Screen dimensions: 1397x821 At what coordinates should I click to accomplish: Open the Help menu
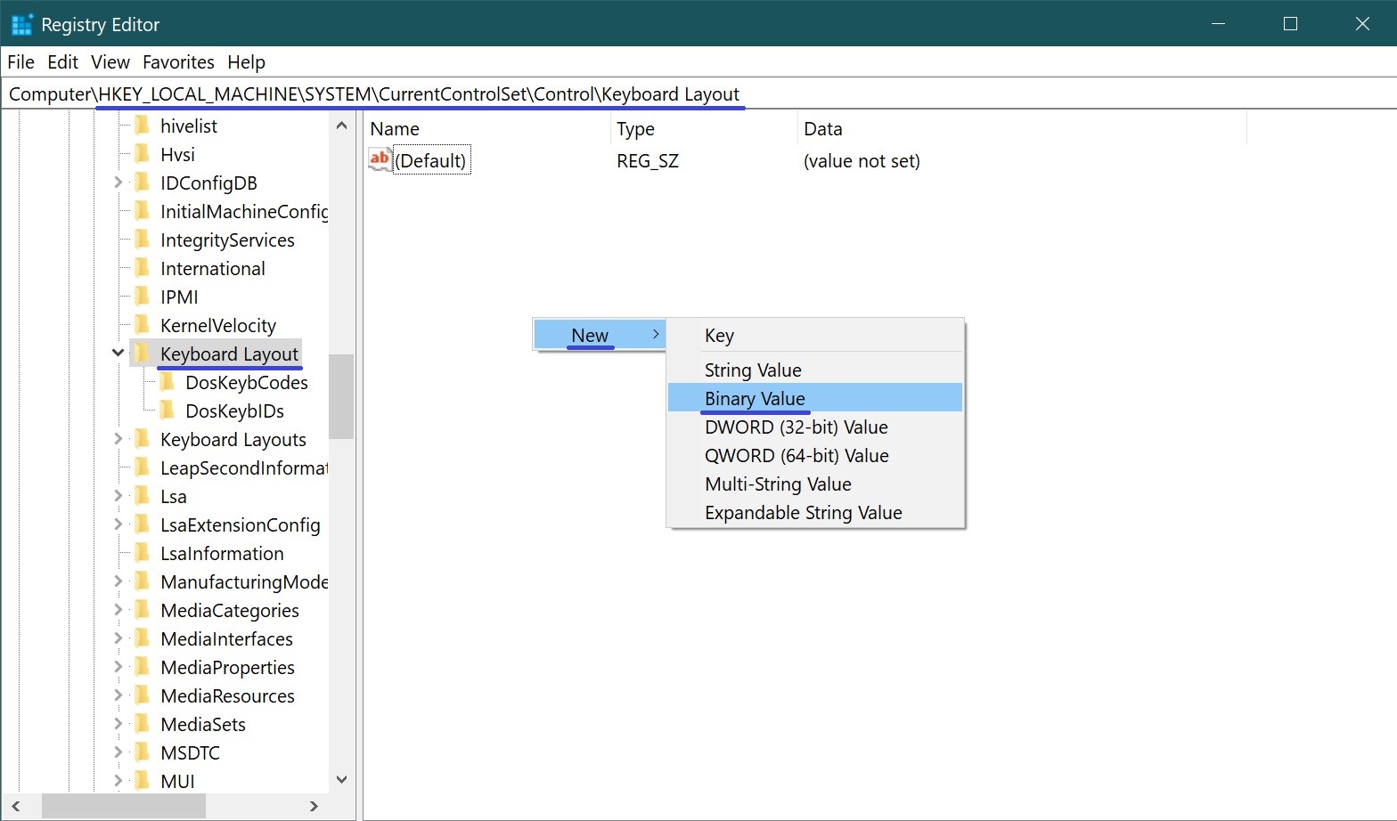coord(246,61)
